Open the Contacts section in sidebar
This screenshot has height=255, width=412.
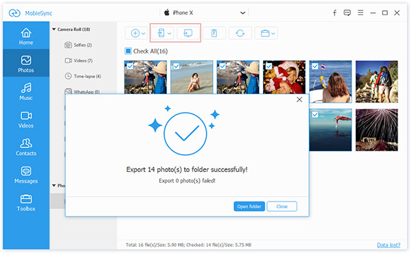pos(26,147)
